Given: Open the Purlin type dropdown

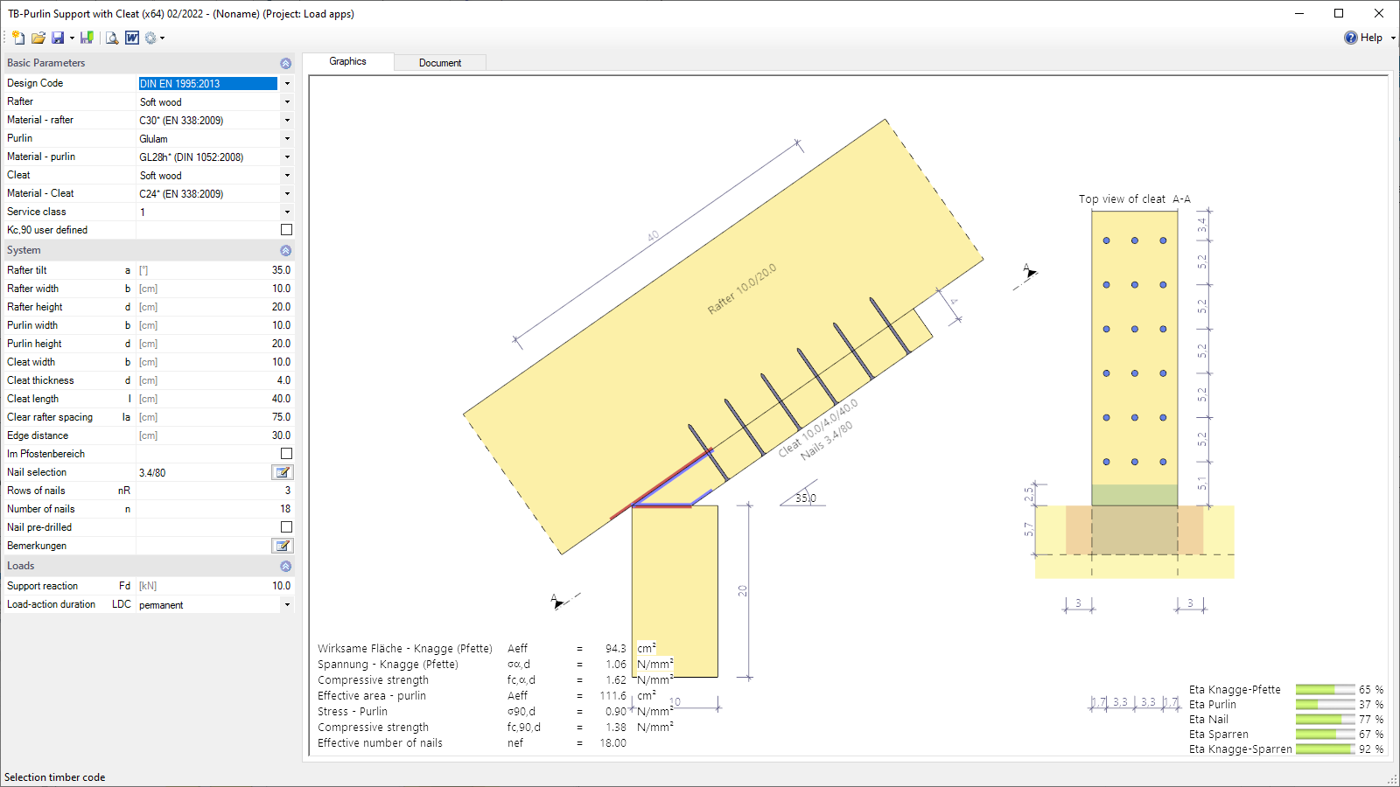Looking at the screenshot, I should (287, 139).
